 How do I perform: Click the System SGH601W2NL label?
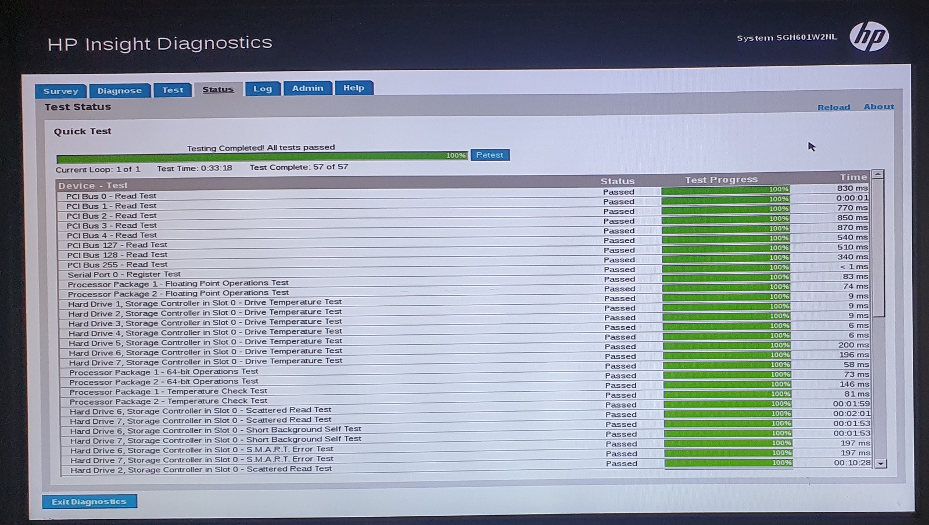point(787,37)
